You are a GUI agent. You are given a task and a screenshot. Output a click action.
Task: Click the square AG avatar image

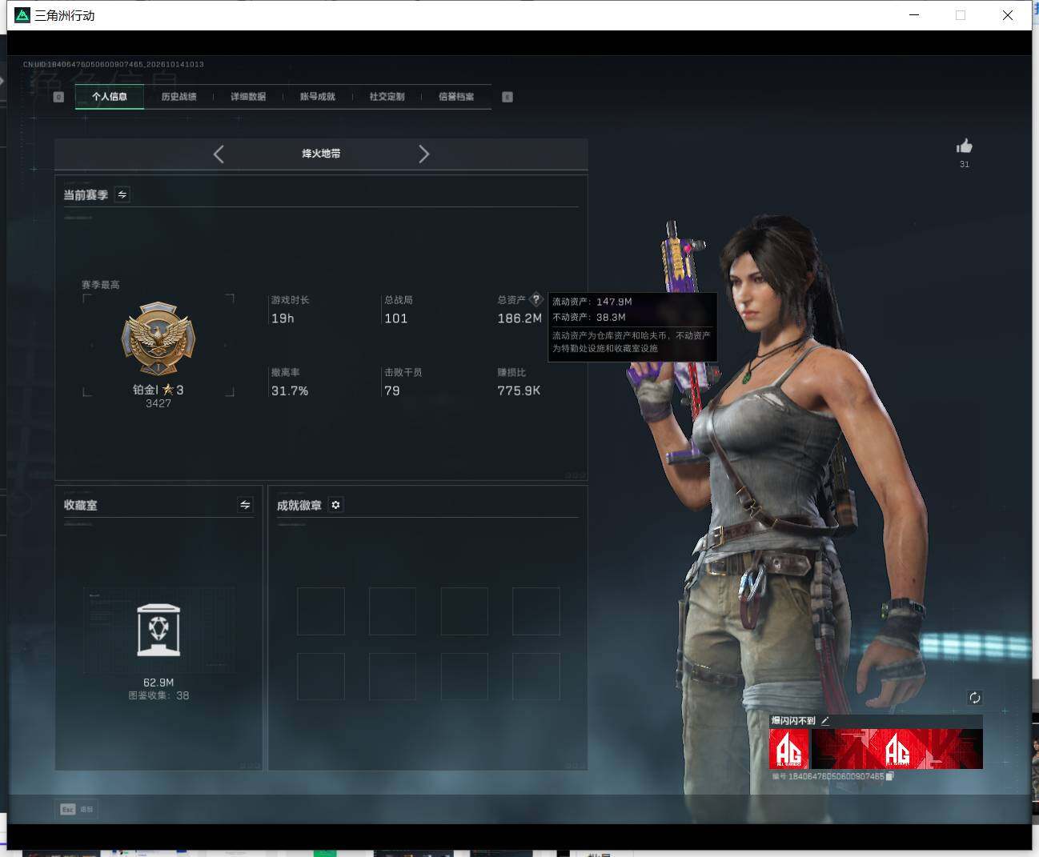point(788,749)
